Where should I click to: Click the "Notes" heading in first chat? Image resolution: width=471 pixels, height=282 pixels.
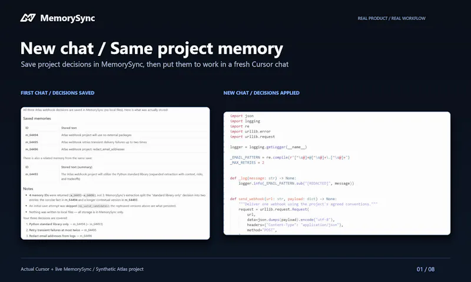pyautogui.click(x=28, y=188)
